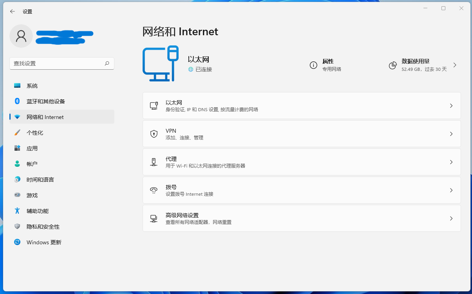Click the accessibility figure icon for 辅助功能
Image resolution: width=472 pixels, height=294 pixels.
(17, 211)
